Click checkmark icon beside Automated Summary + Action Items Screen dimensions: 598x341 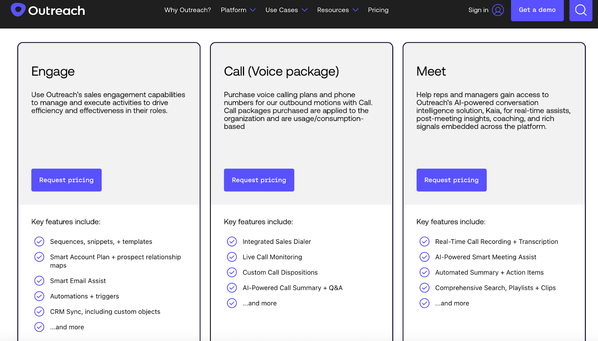425,272
